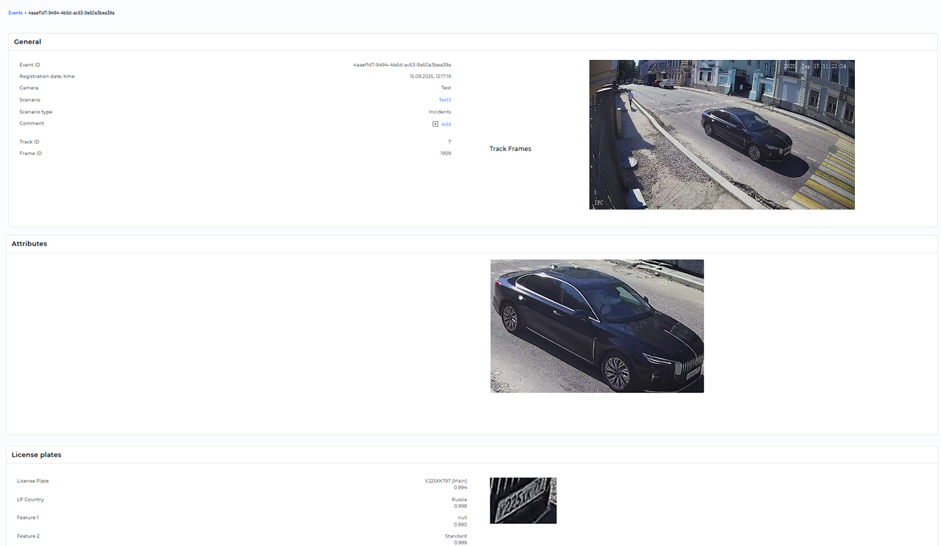Click the registration date value 15.09.2025
This screenshot has width=941, height=546.
pyautogui.click(x=430, y=77)
